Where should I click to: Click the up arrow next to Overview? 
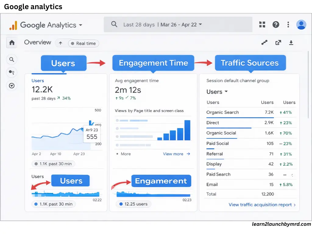[x=61, y=43]
